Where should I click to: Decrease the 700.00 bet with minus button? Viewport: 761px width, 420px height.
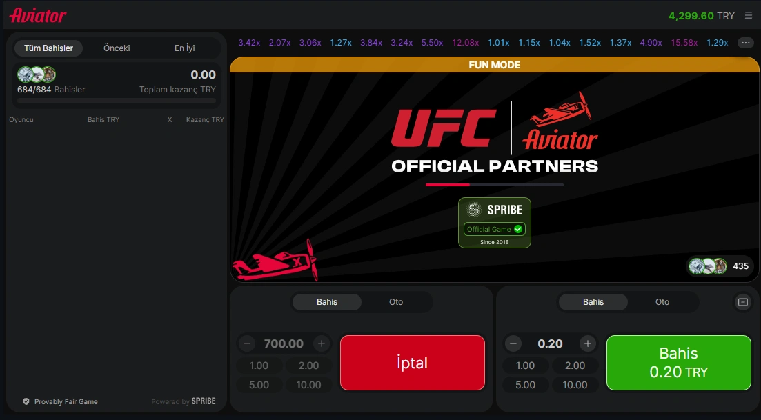tap(246, 343)
